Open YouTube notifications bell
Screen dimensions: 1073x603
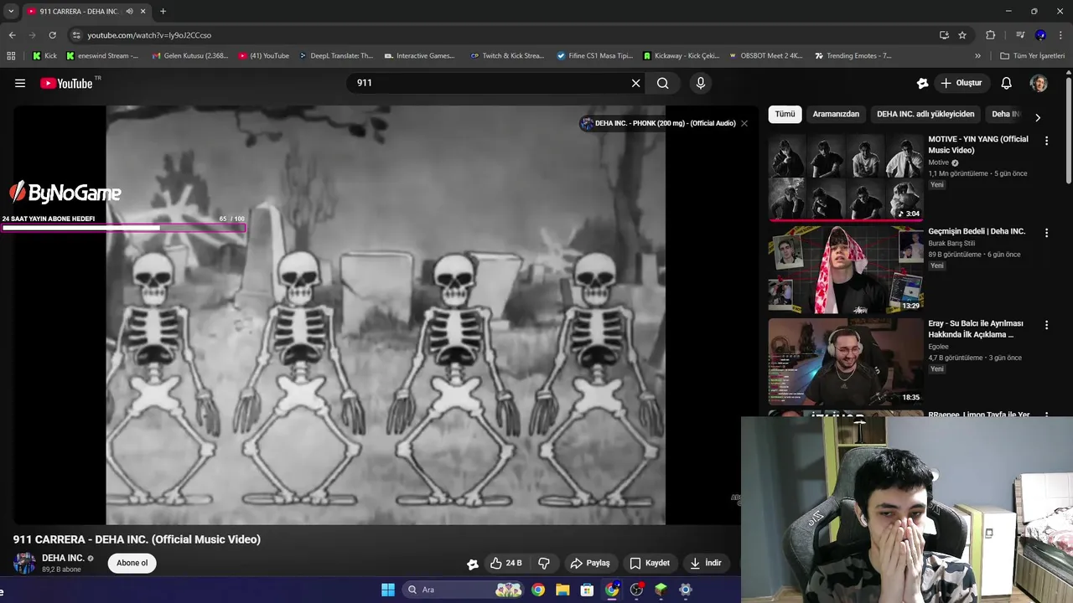pos(1007,83)
